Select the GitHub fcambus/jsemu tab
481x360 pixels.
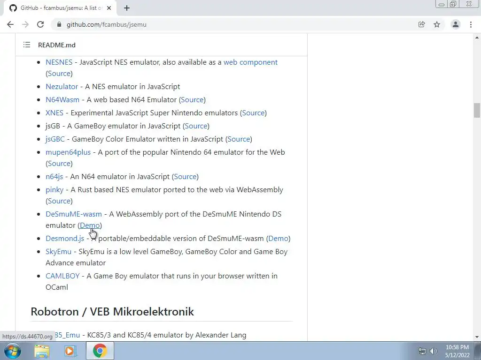(x=60, y=8)
